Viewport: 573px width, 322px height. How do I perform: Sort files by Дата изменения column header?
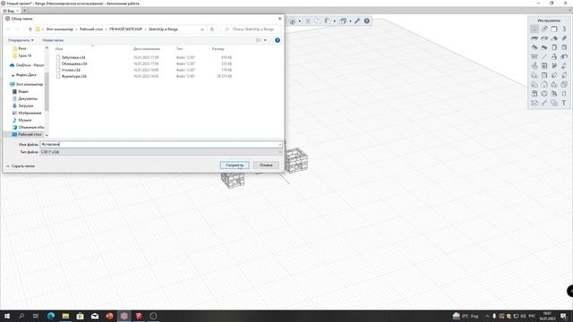[x=147, y=48]
